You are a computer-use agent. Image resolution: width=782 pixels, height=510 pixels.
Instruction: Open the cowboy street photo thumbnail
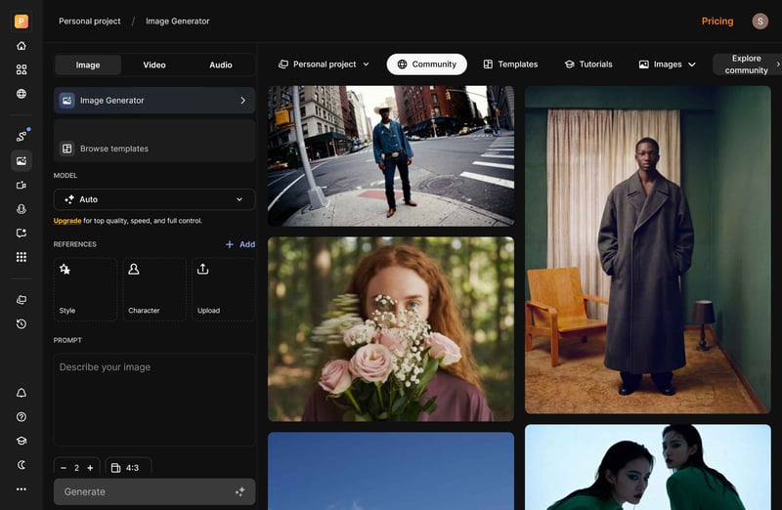click(x=390, y=155)
